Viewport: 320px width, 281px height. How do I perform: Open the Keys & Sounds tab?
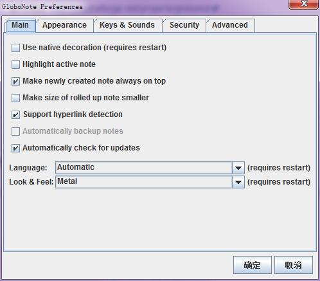click(127, 25)
